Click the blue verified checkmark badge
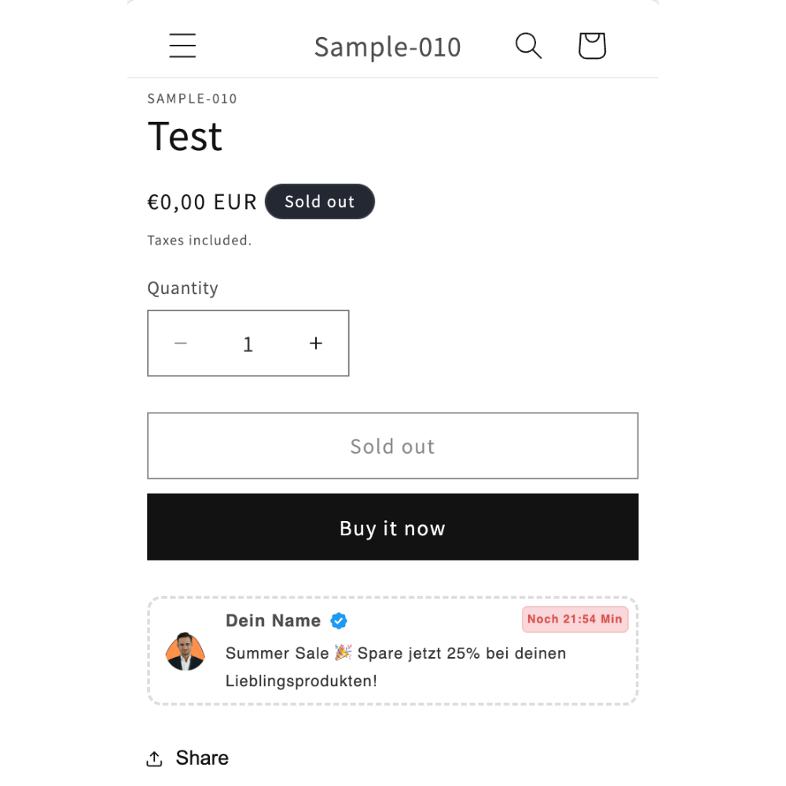The width and height of the screenshot is (786, 786). 339,621
